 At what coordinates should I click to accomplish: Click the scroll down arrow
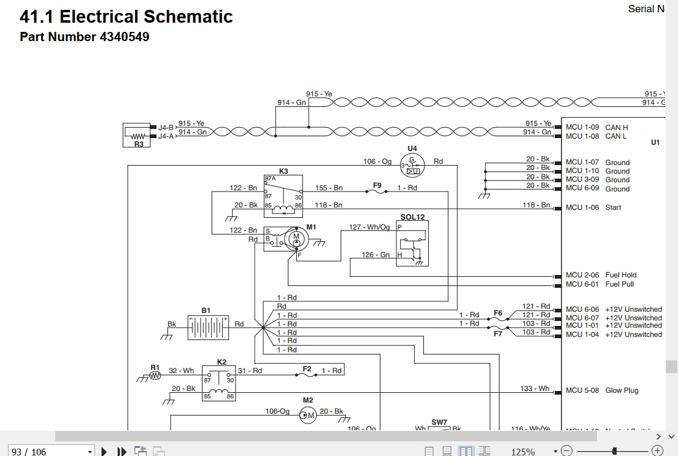(x=671, y=436)
